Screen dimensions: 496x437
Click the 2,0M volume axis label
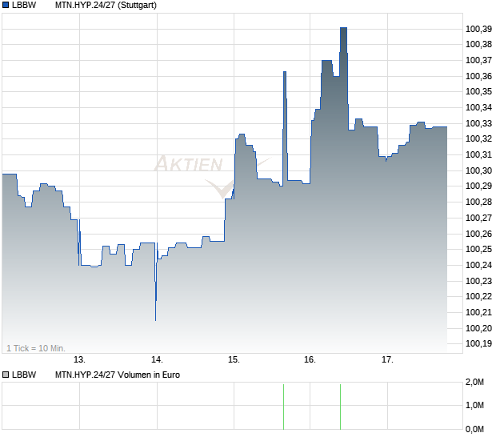474,383
